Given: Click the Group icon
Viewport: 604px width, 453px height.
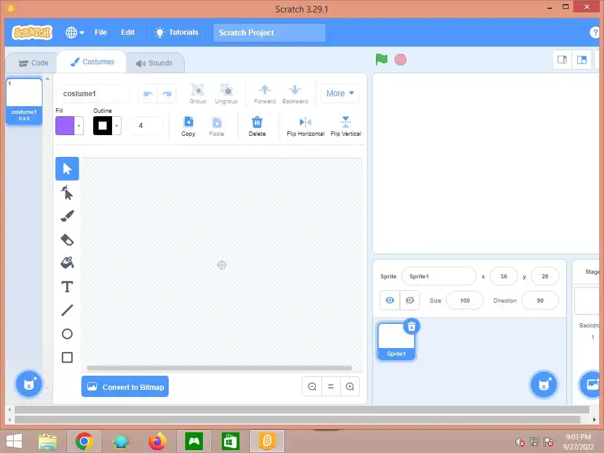Looking at the screenshot, I should click(198, 94).
